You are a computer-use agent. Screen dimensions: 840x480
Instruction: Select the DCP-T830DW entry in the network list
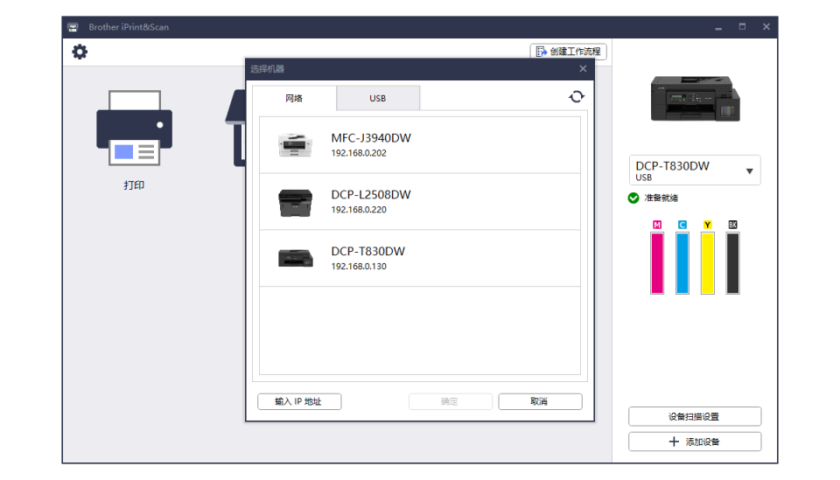click(x=419, y=259)
